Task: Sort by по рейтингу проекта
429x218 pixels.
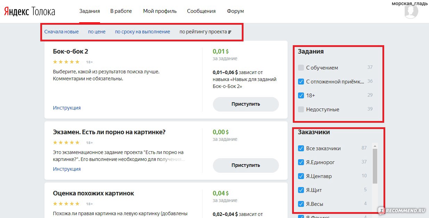Action: [205, 32]
